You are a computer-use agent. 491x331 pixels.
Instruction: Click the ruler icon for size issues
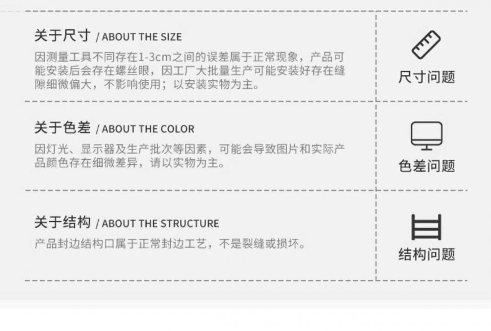[x=426, y=46]
